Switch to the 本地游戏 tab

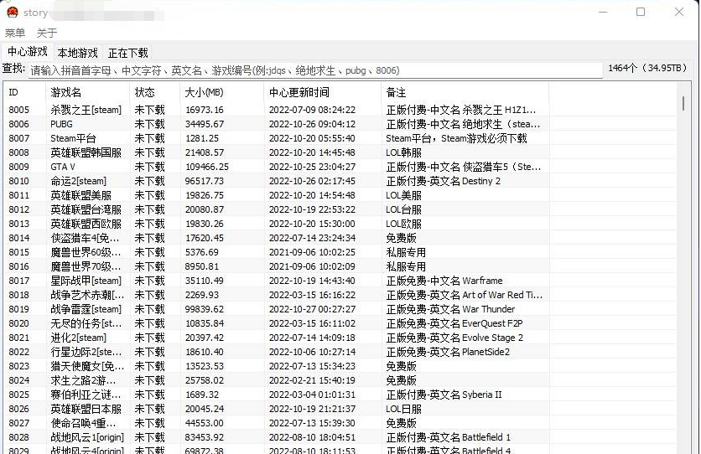coord(78,53)
